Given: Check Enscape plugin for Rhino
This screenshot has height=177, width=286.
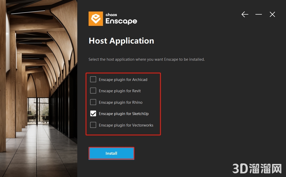Looking at the screenshot, I should coord(93,102).
